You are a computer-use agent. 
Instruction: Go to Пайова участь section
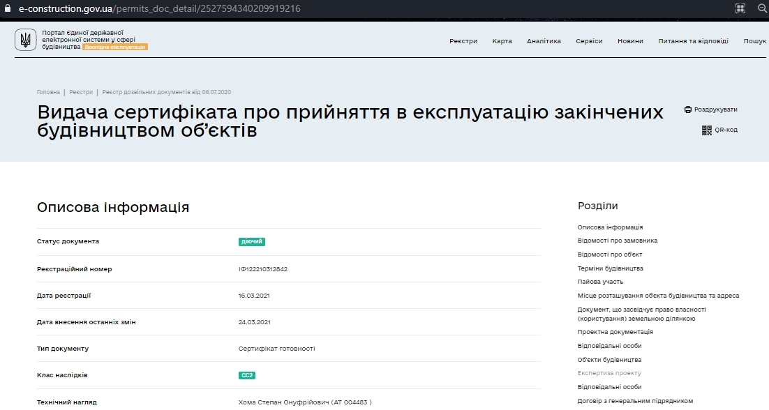pyautogui.click(x=600, y=282)
